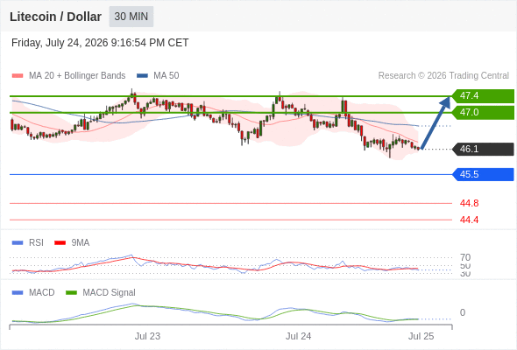The height and width of the screenshot is (350, 517).
Task: Click the 44.8 red support label
Action: [469, 203]
